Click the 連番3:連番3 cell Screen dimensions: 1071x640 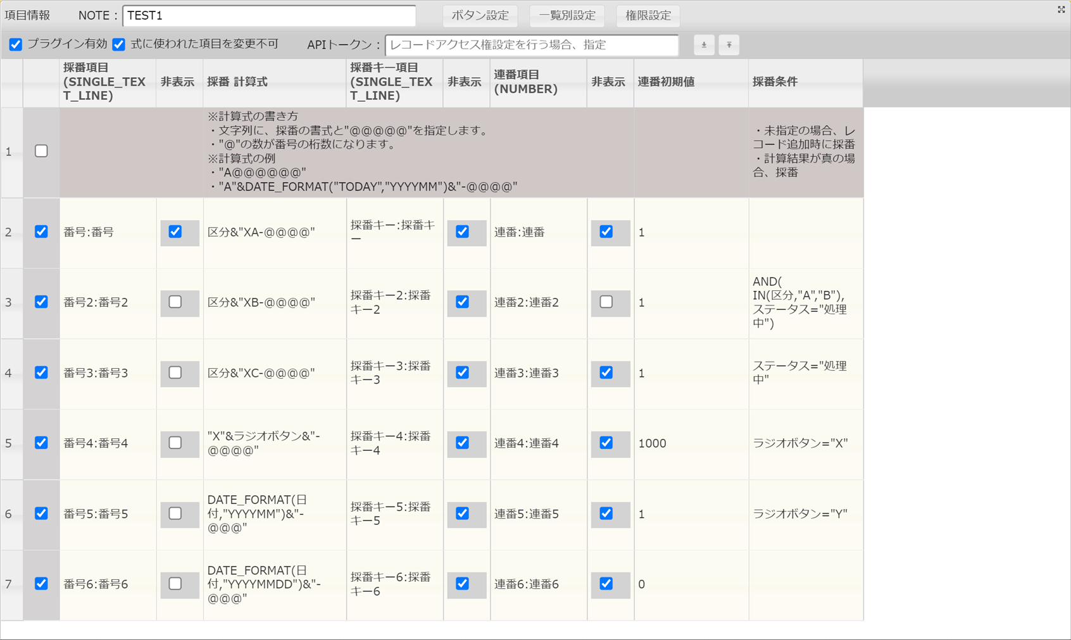tap(539, 374)
